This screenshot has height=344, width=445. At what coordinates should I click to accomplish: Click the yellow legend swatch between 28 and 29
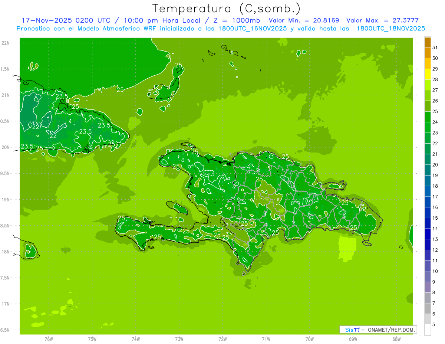coord(428,74)
